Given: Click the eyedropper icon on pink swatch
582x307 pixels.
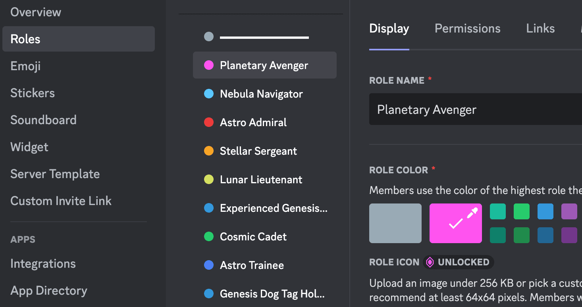Looking at the screenshot, I should pos(472,213).
